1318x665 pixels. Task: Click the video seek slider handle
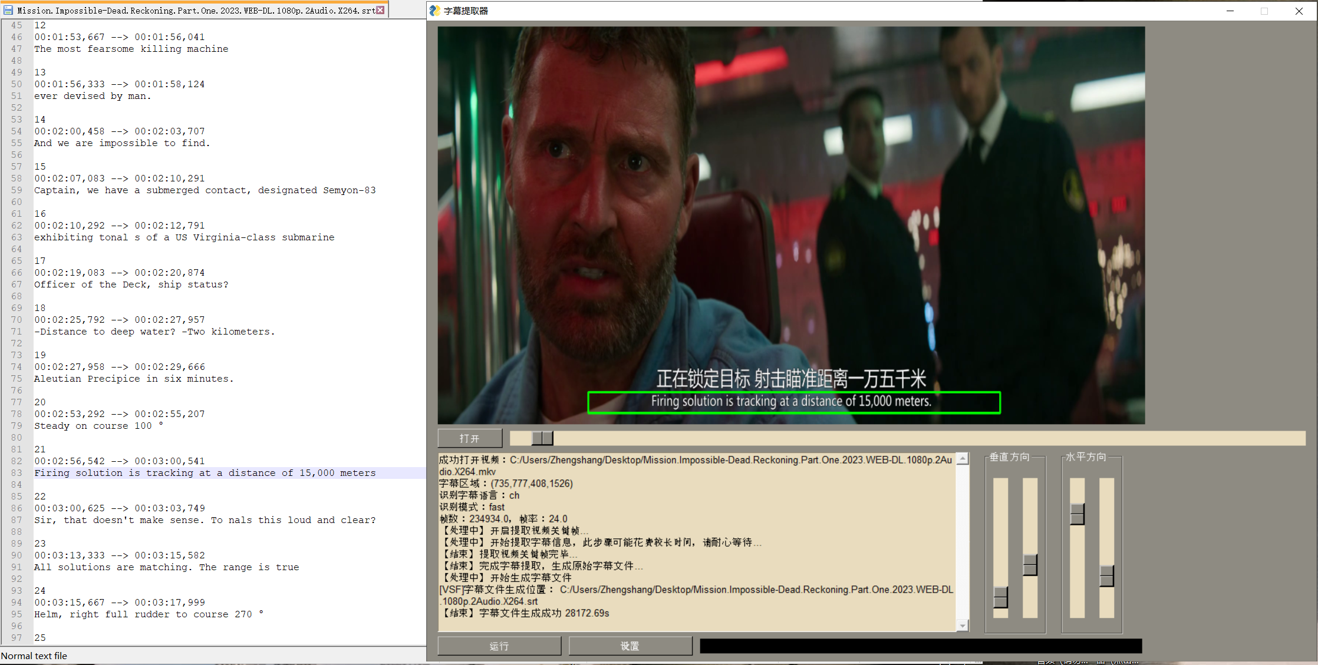coord(542,438)
